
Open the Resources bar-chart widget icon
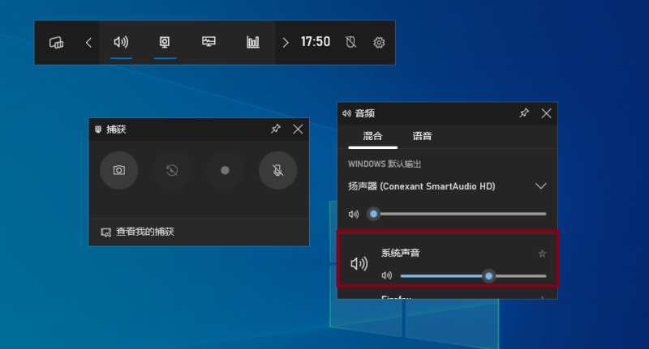253,42
